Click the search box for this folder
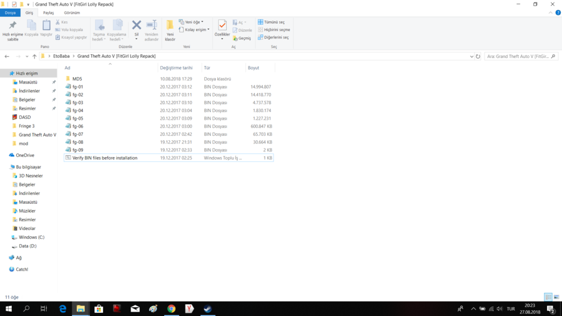The width and height of the screenshot is (562, 316). click(517, 56)
